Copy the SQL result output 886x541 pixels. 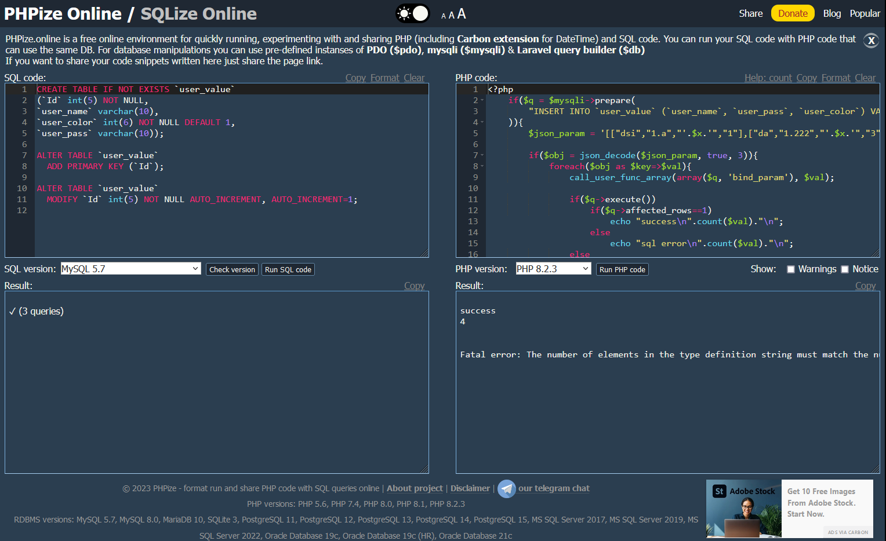coord(415,286)
